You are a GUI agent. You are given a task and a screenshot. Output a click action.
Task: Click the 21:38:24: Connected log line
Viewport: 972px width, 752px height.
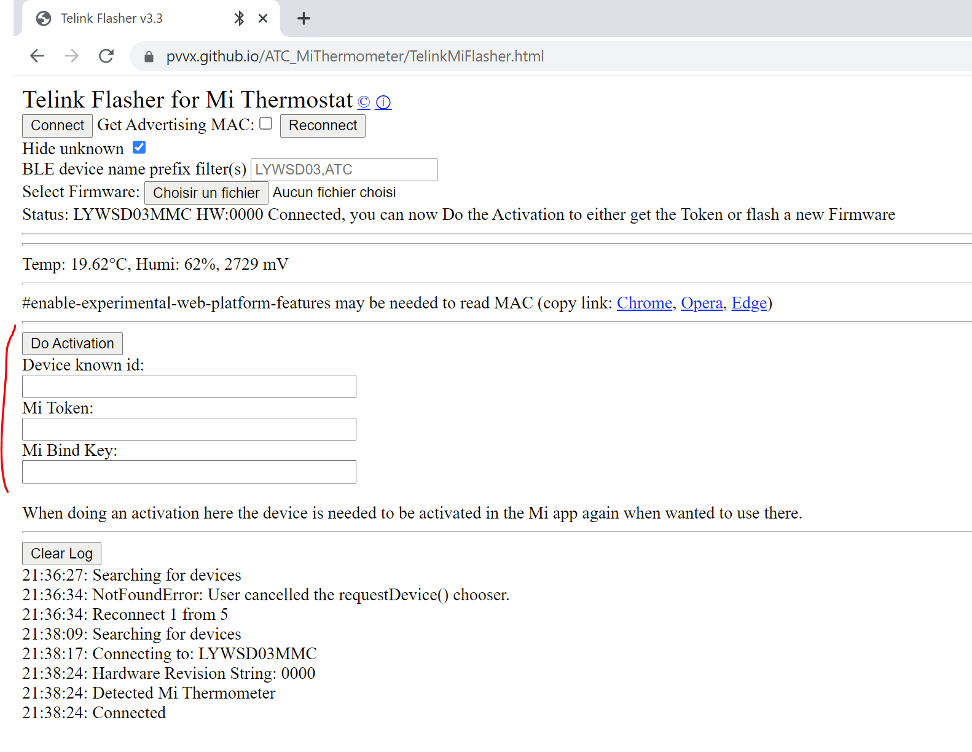[94, 713]
